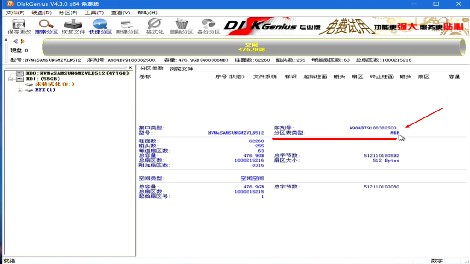This screenshot has width=470, height=264.
Task: Close the disk map bar with the small X
Action: [6, 40]
